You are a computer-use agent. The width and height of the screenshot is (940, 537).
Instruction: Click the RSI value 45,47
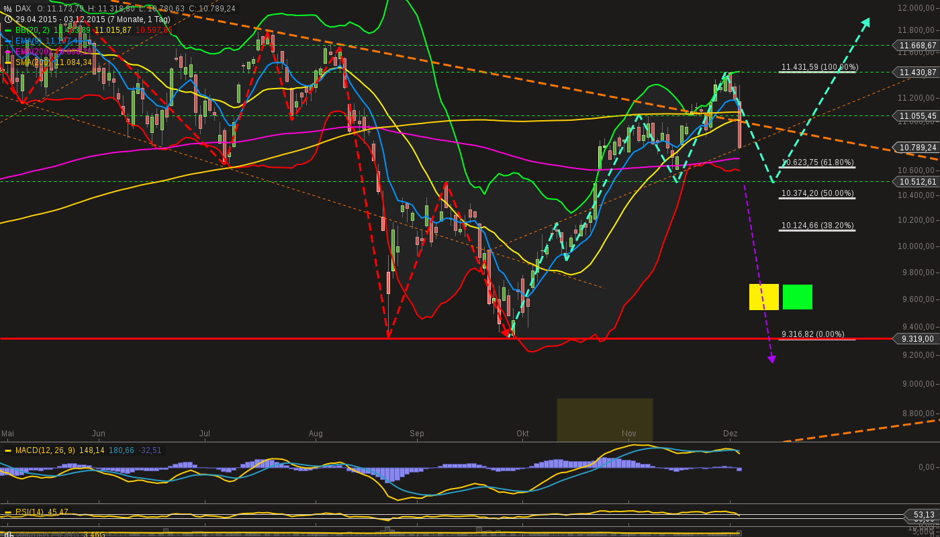(x=58, y=512)
